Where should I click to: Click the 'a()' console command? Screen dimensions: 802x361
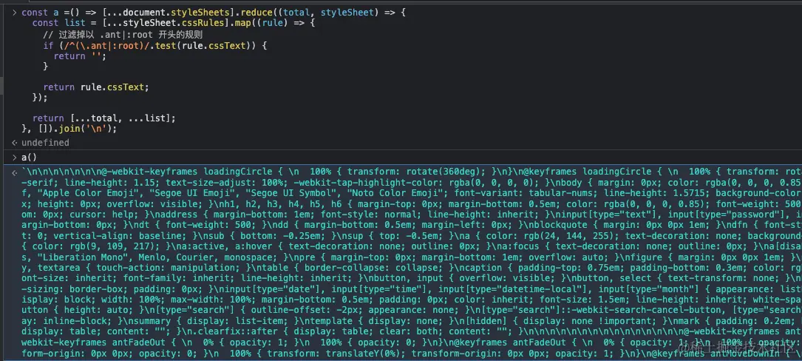(29, 158)
